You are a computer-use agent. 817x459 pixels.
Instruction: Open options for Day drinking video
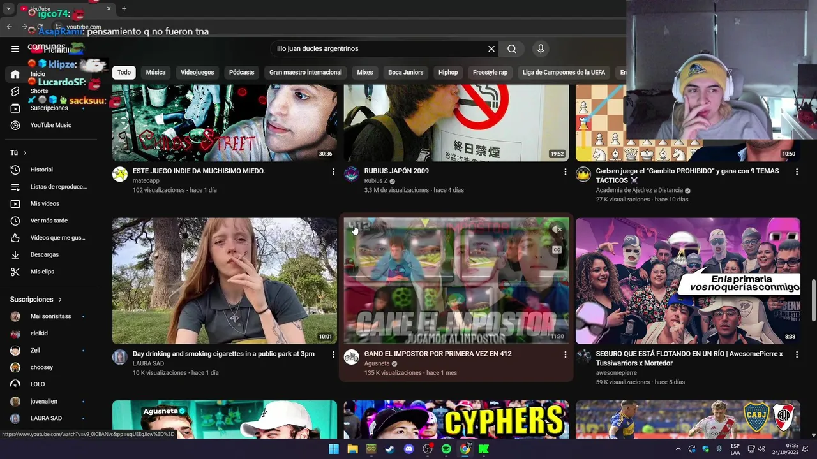(333, 354)
